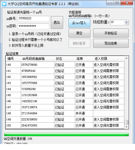Click the 进入权限 column header

[x=108, y=59]
